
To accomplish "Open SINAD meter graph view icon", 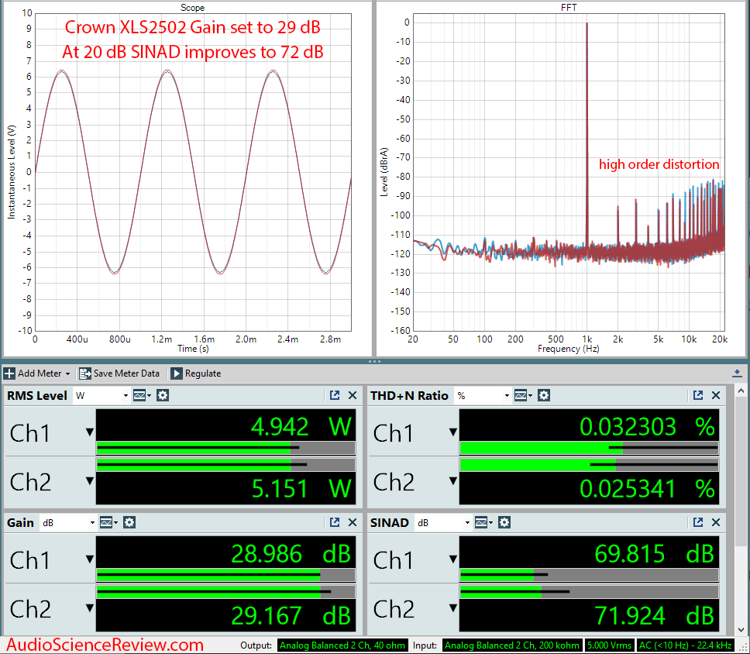I will point(483,523).
